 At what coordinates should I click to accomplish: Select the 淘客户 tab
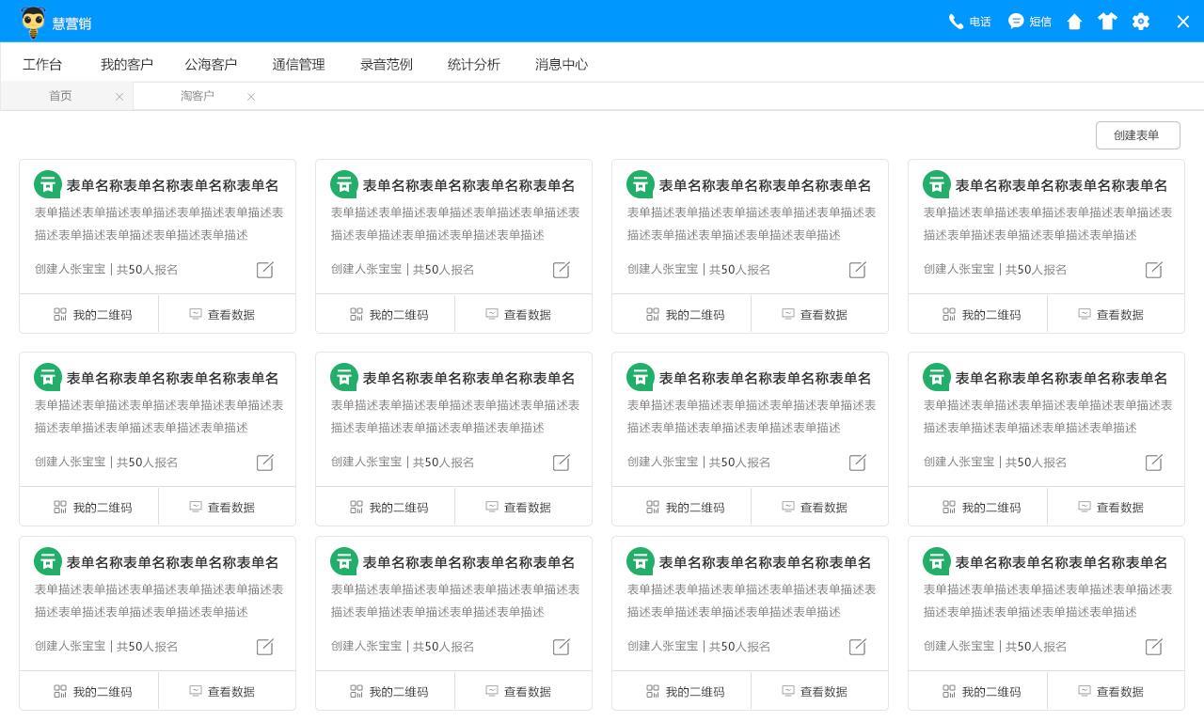197,96
